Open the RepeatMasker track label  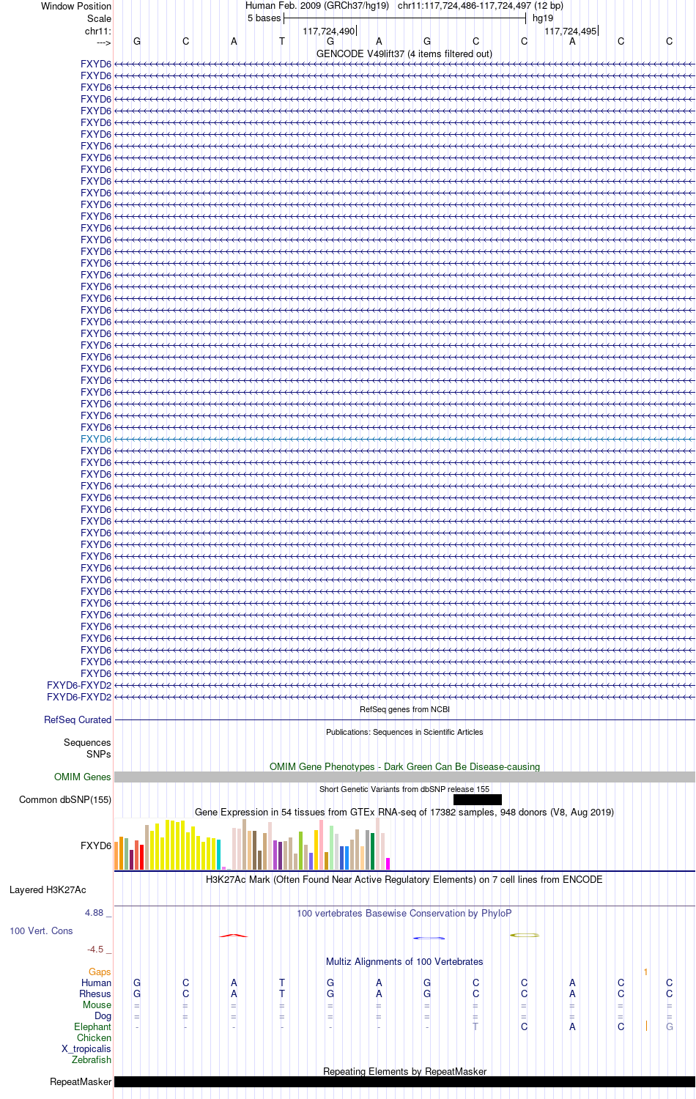(x=81, y=1081)
